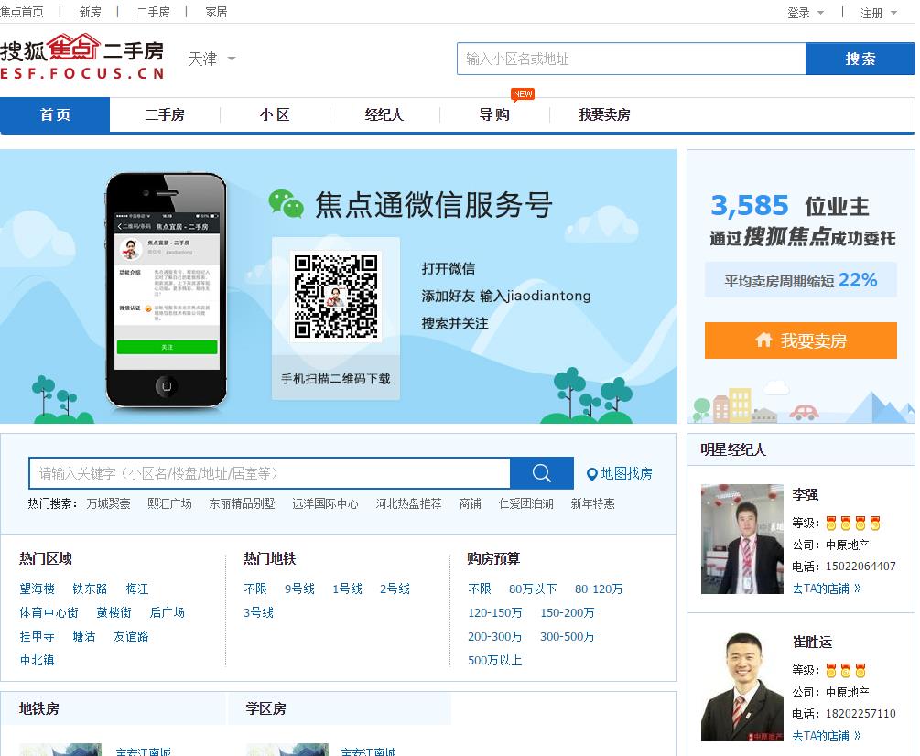Go to the 我要卖房 navigation tab
920x756 pixels.
(x=604, y=115)
